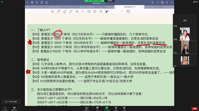Image resolution: width=199 pixels, height=111 pixels.
Task: Click the red-circled 800 in the N5 line
Action: pos(57,34)
